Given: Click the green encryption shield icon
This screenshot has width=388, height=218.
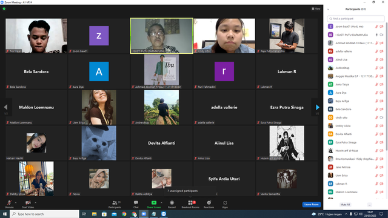Looking at the screenshot, I should pyautogui.click(x=4, y=8).
